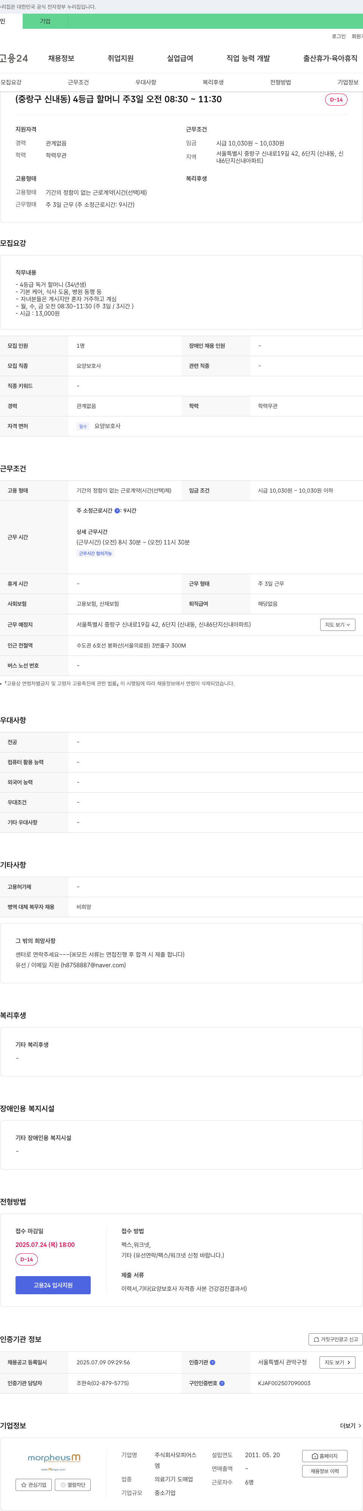Click '서울특별시 관악구청' certifier name
The width and height of the screenshot is (363, 1511).
282,1362
